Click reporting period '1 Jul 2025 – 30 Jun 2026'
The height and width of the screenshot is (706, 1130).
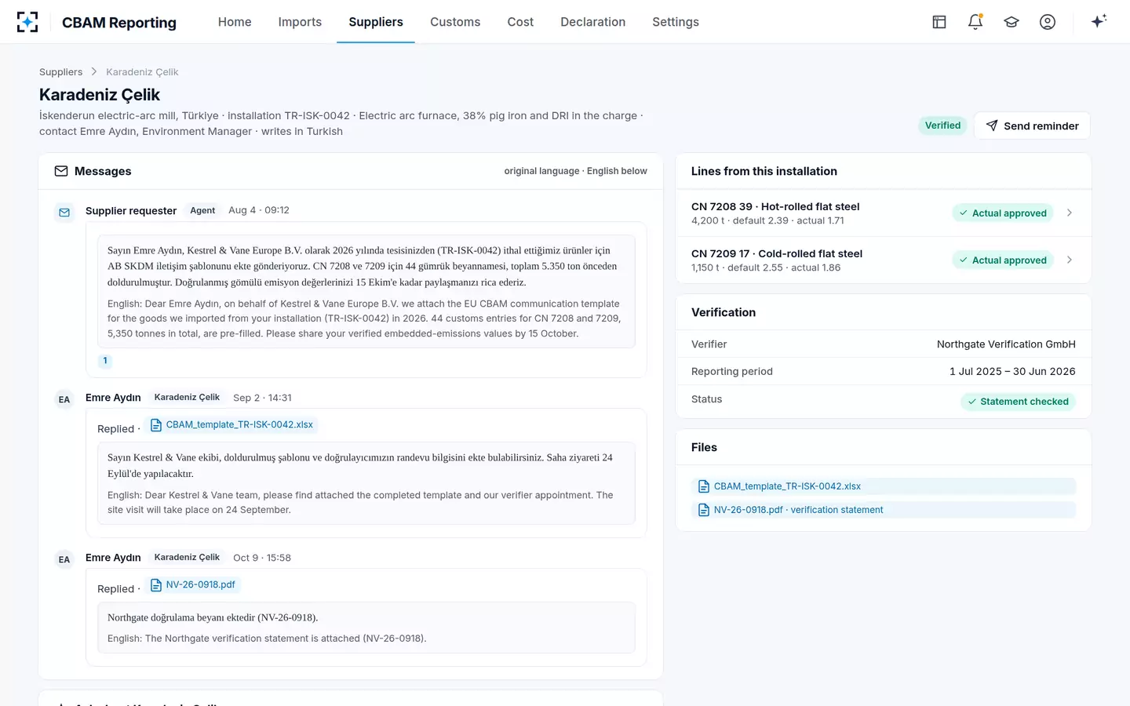click(x=1012, y=372)
